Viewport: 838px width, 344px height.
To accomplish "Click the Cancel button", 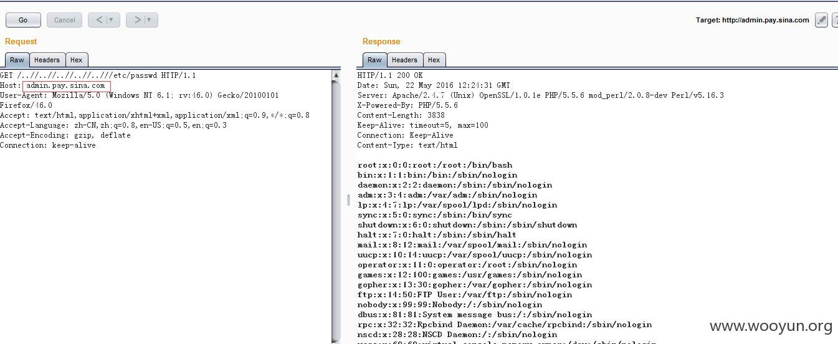I will (64, 20).
